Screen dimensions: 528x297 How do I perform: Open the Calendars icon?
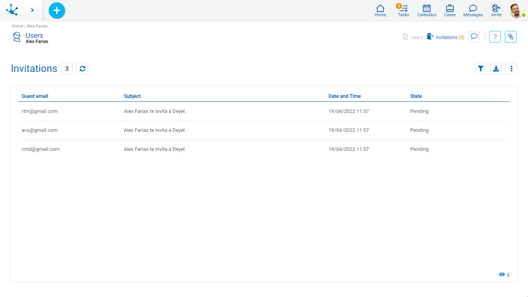(427, 10)
